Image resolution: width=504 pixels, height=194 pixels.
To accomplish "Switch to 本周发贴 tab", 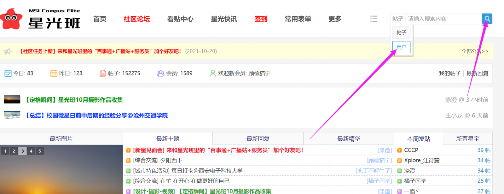I will (419, 138).
